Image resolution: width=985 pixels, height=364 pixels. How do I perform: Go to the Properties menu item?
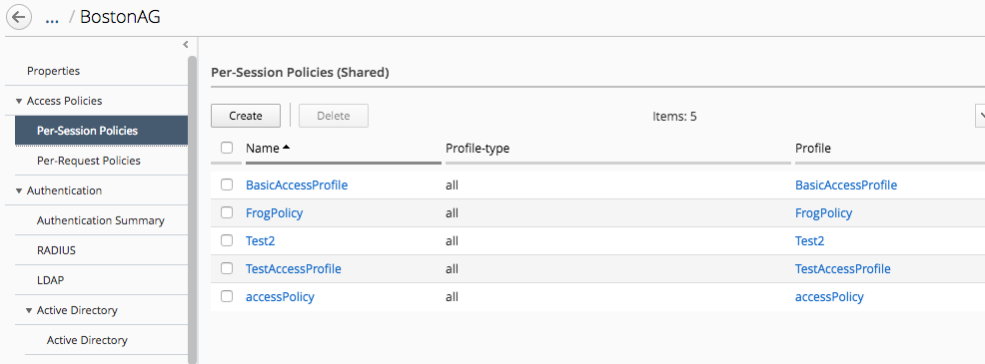(53, 71)
